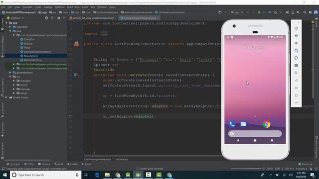The height and width of the screenshot is (179, 319).
Task: Expand the generatedJava folder
Action: 10,73
